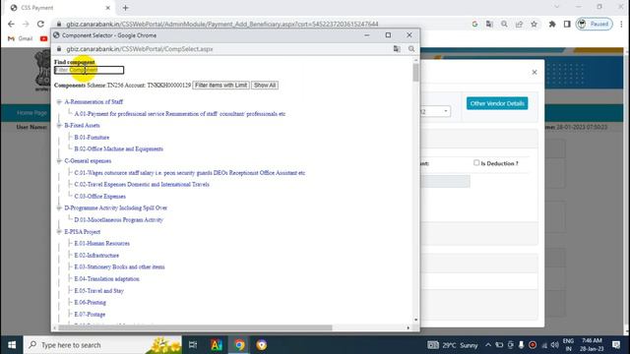Open Chrome three-dot menu

[x=621, y=24]
